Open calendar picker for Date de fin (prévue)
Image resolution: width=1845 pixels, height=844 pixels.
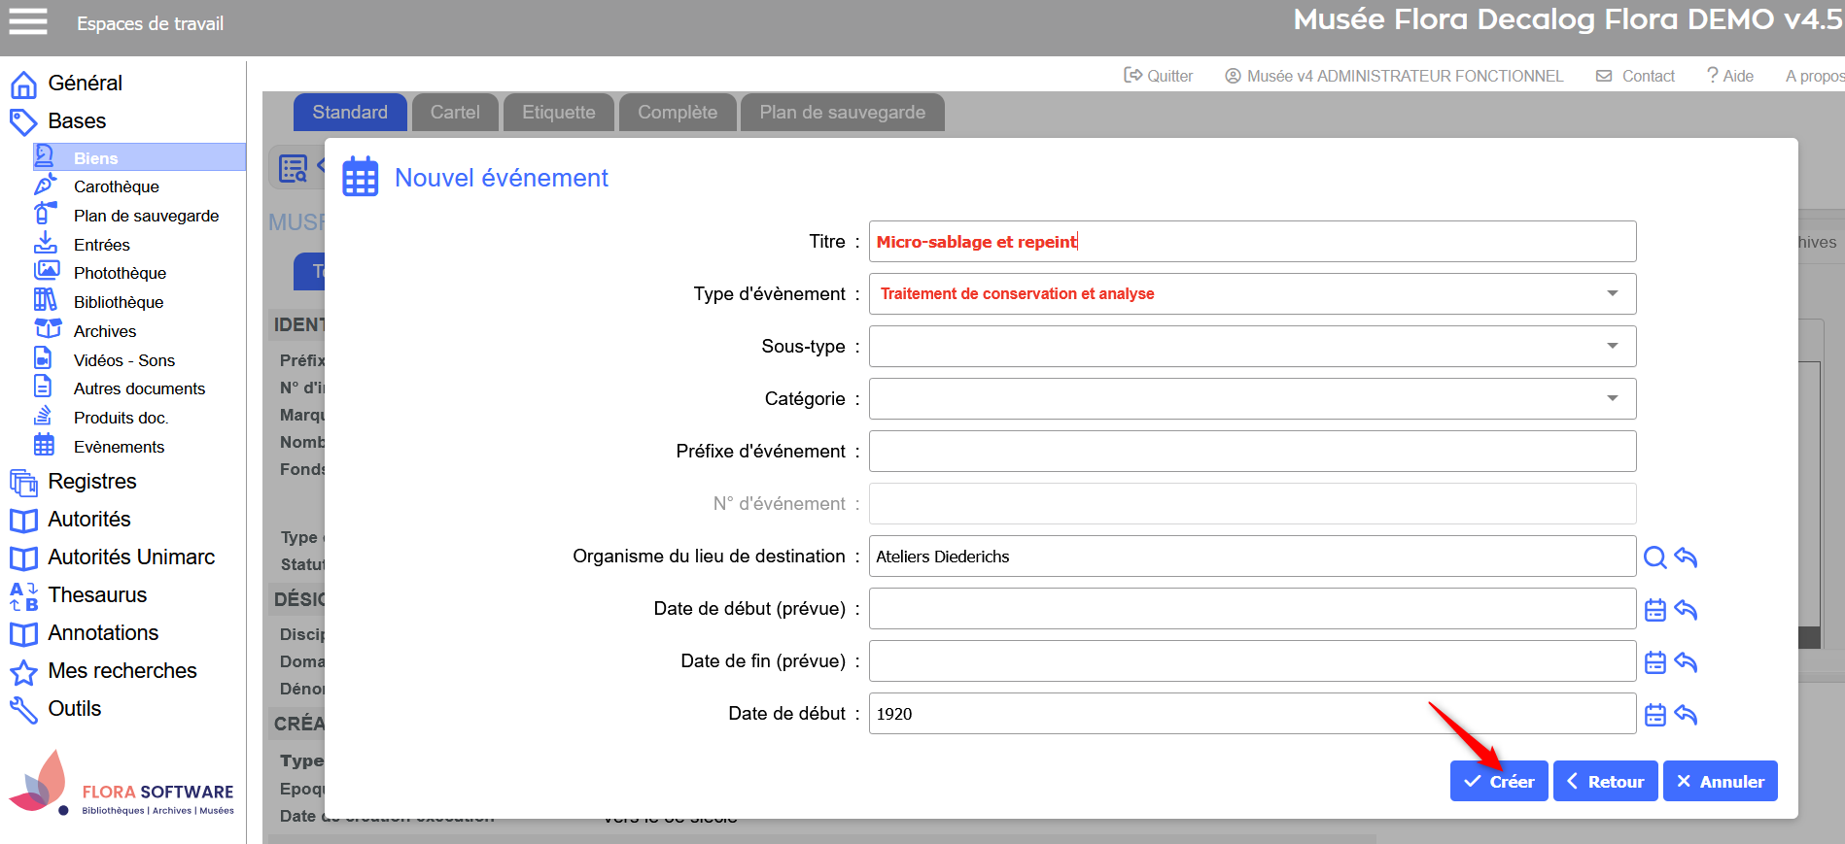point(1654,662)
